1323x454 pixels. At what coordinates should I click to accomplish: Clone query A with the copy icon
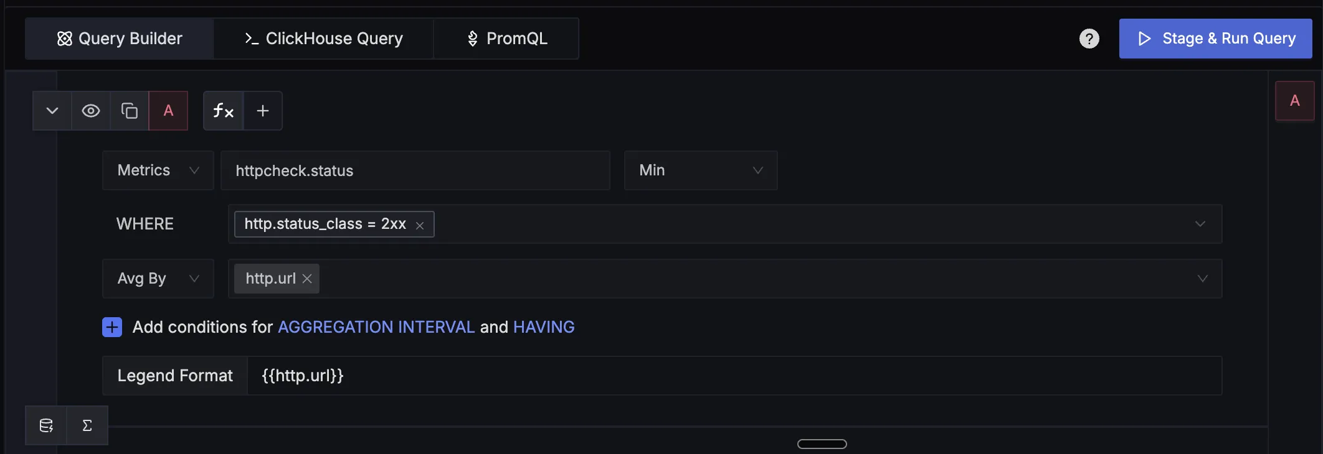[x=130, y=111]
